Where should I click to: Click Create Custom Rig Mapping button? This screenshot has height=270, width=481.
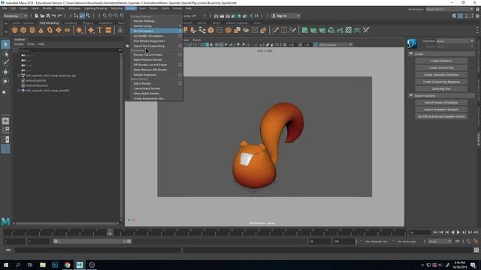pos(441,82)
